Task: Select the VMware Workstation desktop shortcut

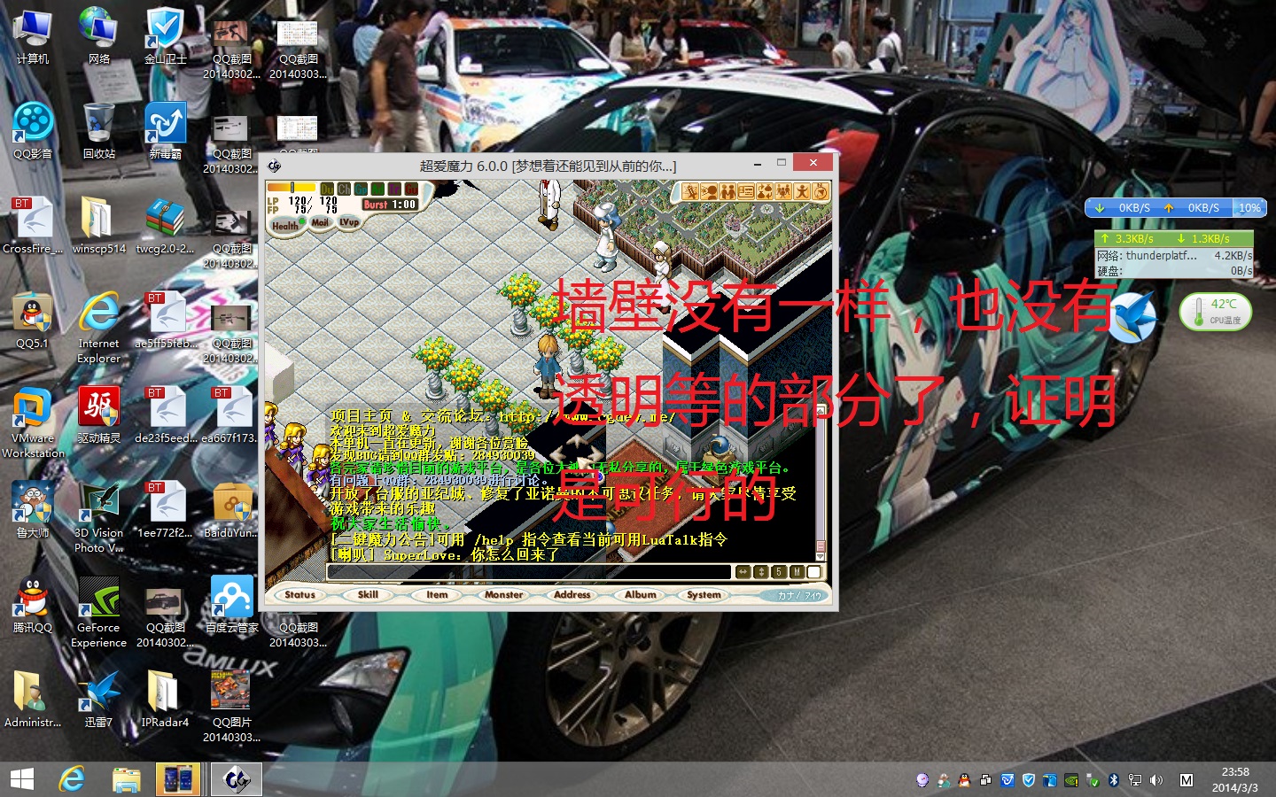Action: [x=33, y=422]
